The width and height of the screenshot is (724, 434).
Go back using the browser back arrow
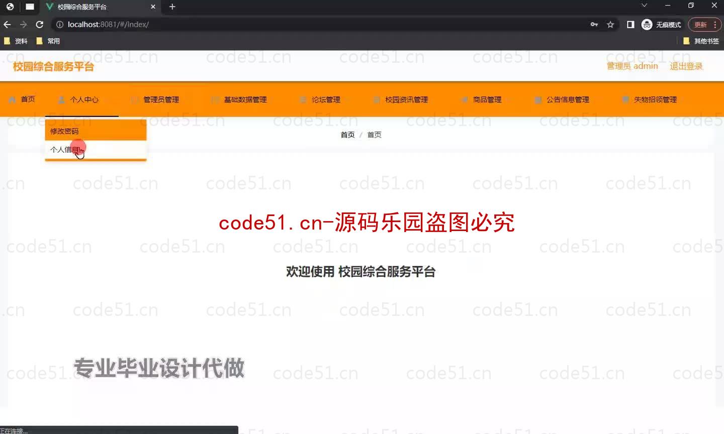coord(7,24)
